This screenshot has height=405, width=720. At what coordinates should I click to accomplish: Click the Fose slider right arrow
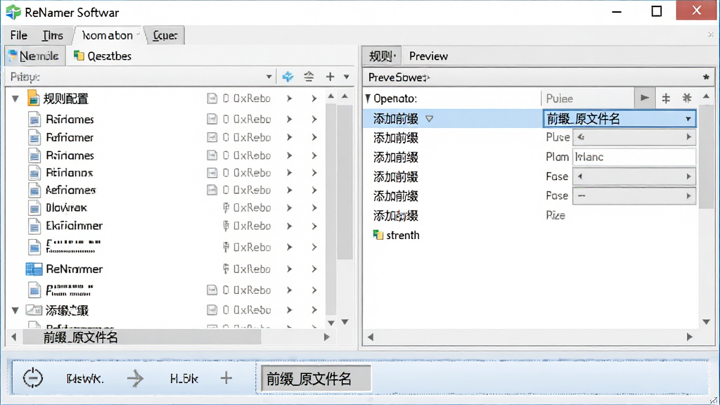(x=689, y=176)
